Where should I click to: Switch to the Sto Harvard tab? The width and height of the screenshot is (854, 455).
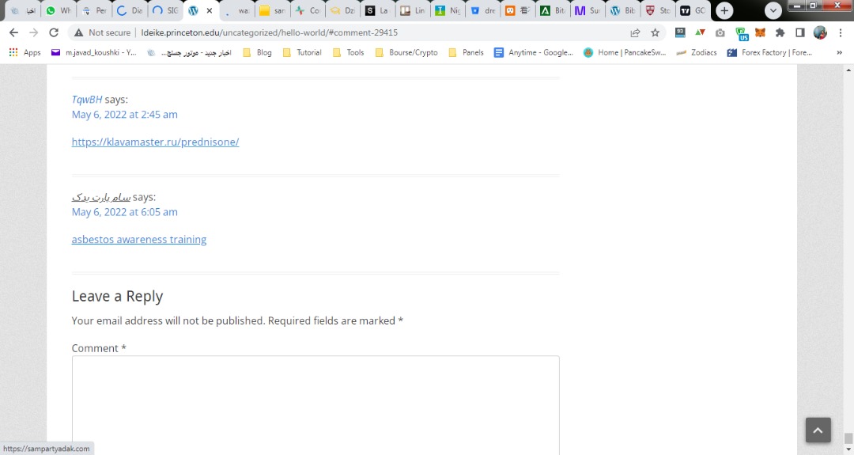click(658, 10)
